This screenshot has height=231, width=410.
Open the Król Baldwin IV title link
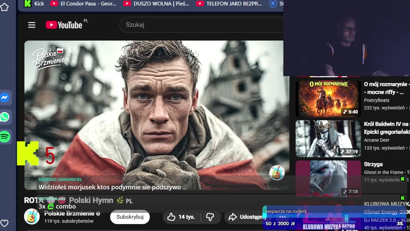pyautogui.click(x=387, y=128)
